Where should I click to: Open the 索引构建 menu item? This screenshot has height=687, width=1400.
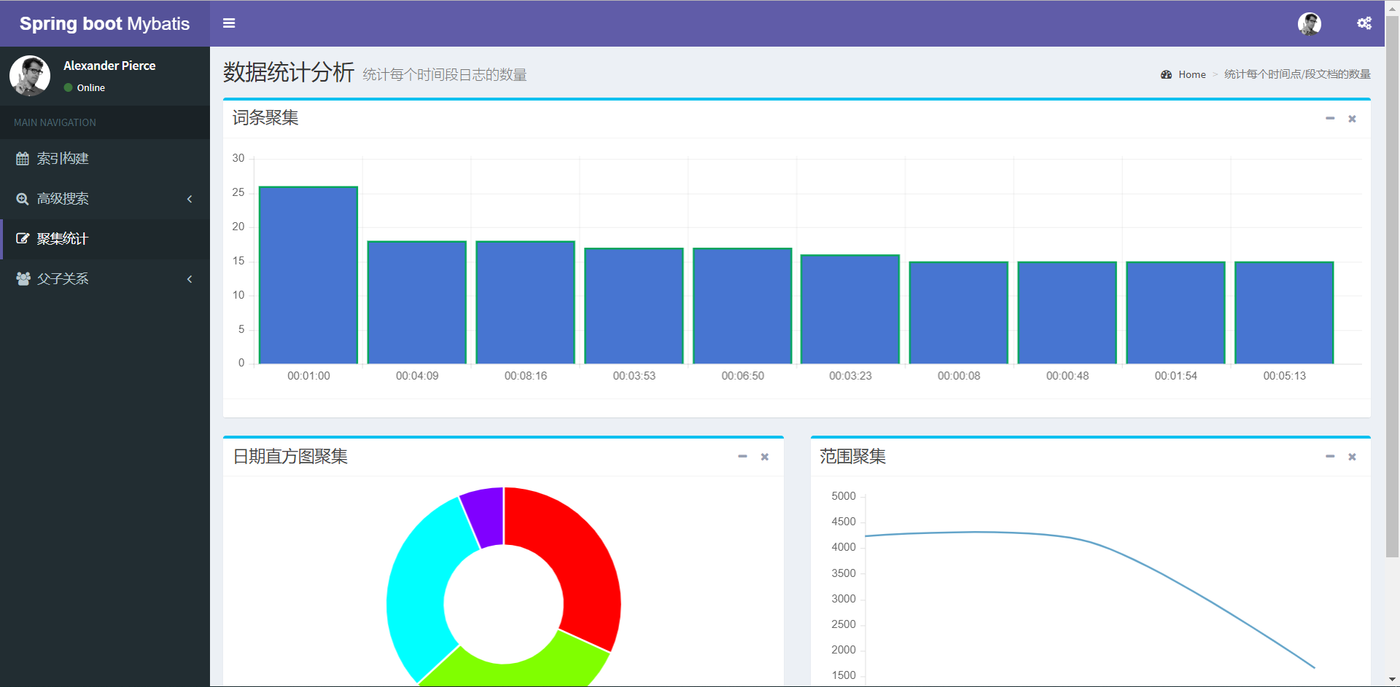(105, 159)
